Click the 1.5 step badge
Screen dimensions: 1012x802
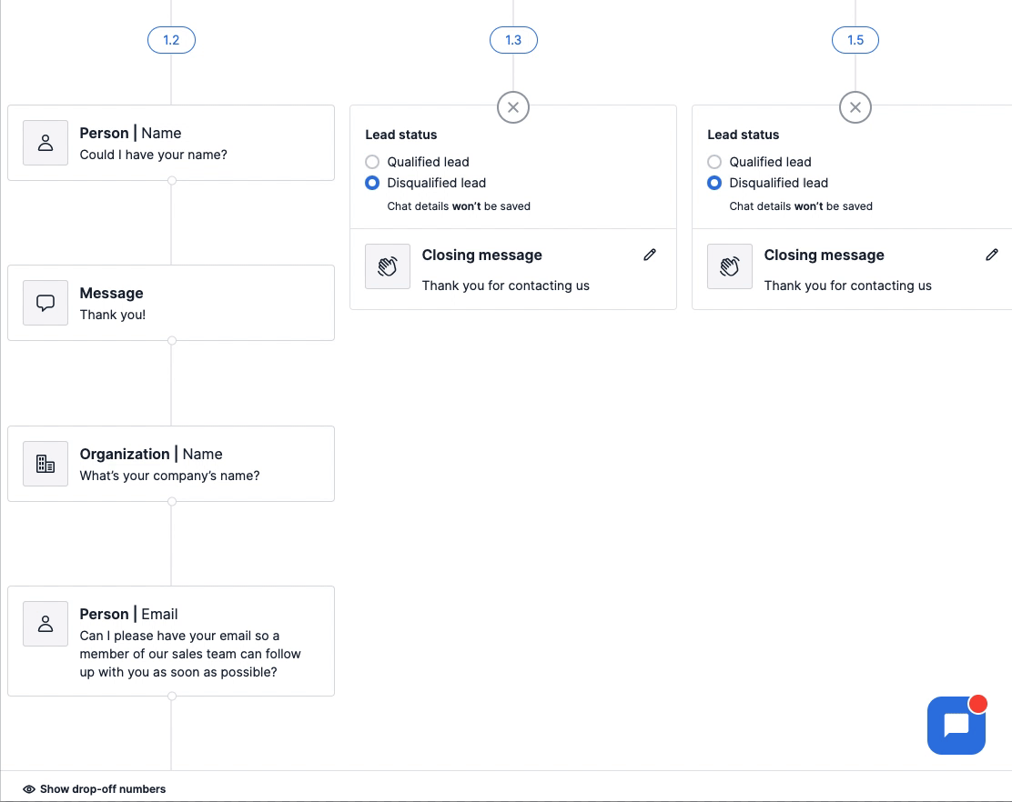pos(855,39)
